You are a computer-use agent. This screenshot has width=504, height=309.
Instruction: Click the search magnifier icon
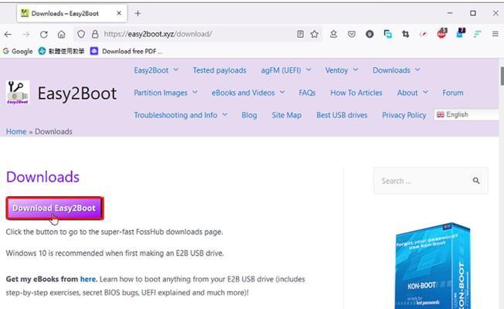476,181
